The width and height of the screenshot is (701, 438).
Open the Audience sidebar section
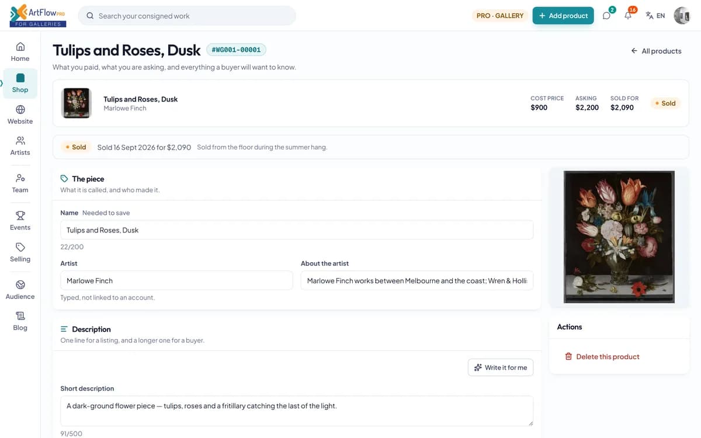pyautogui.click(x=20, y=290)
